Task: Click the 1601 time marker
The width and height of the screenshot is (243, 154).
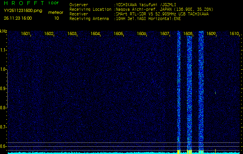Action: (x=26, y=34)
